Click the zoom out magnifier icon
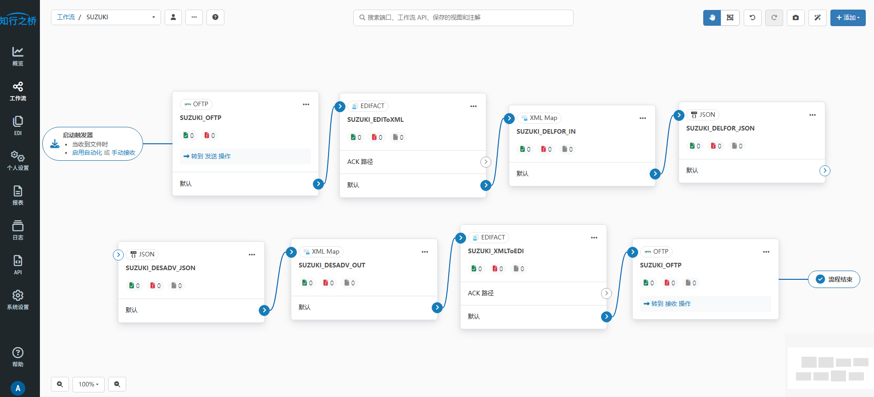 (x=117, y=384)
